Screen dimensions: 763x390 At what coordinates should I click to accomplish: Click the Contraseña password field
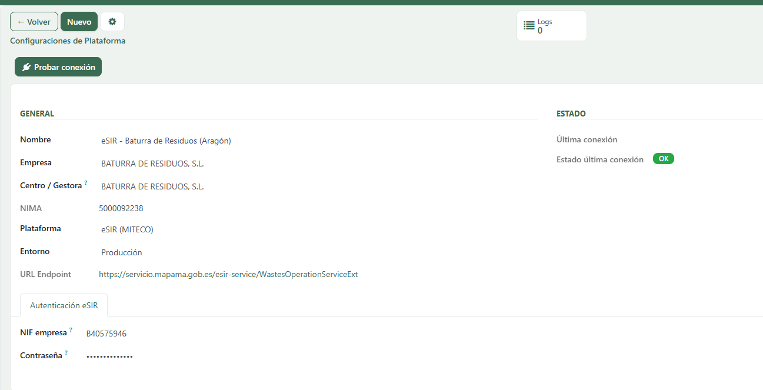click(x=109, y=356)
